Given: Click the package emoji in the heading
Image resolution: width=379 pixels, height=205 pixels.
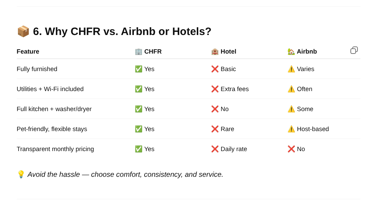Looking at the screenshot, I should [23, 31].
